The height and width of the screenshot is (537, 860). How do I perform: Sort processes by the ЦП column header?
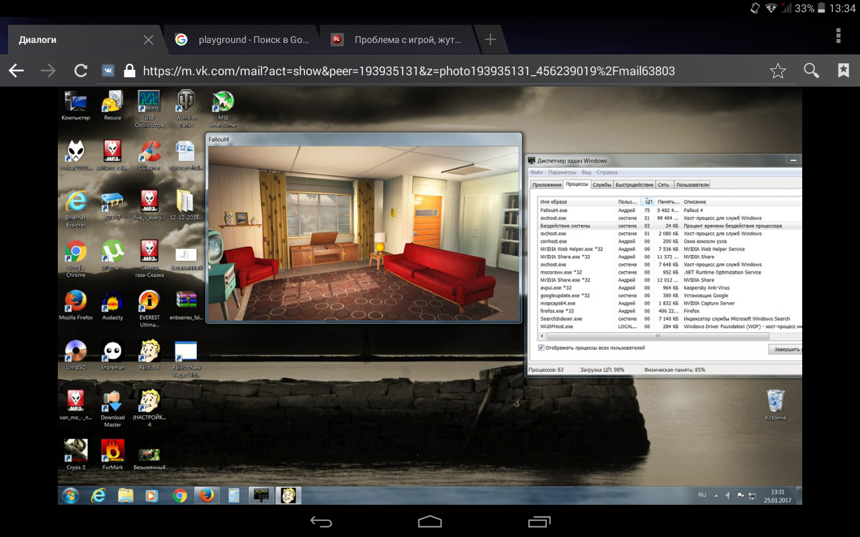point(648,201)
